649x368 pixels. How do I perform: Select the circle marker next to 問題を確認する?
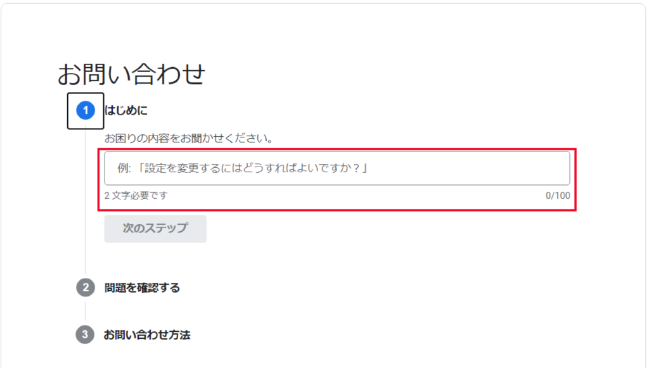click(86, 287)
